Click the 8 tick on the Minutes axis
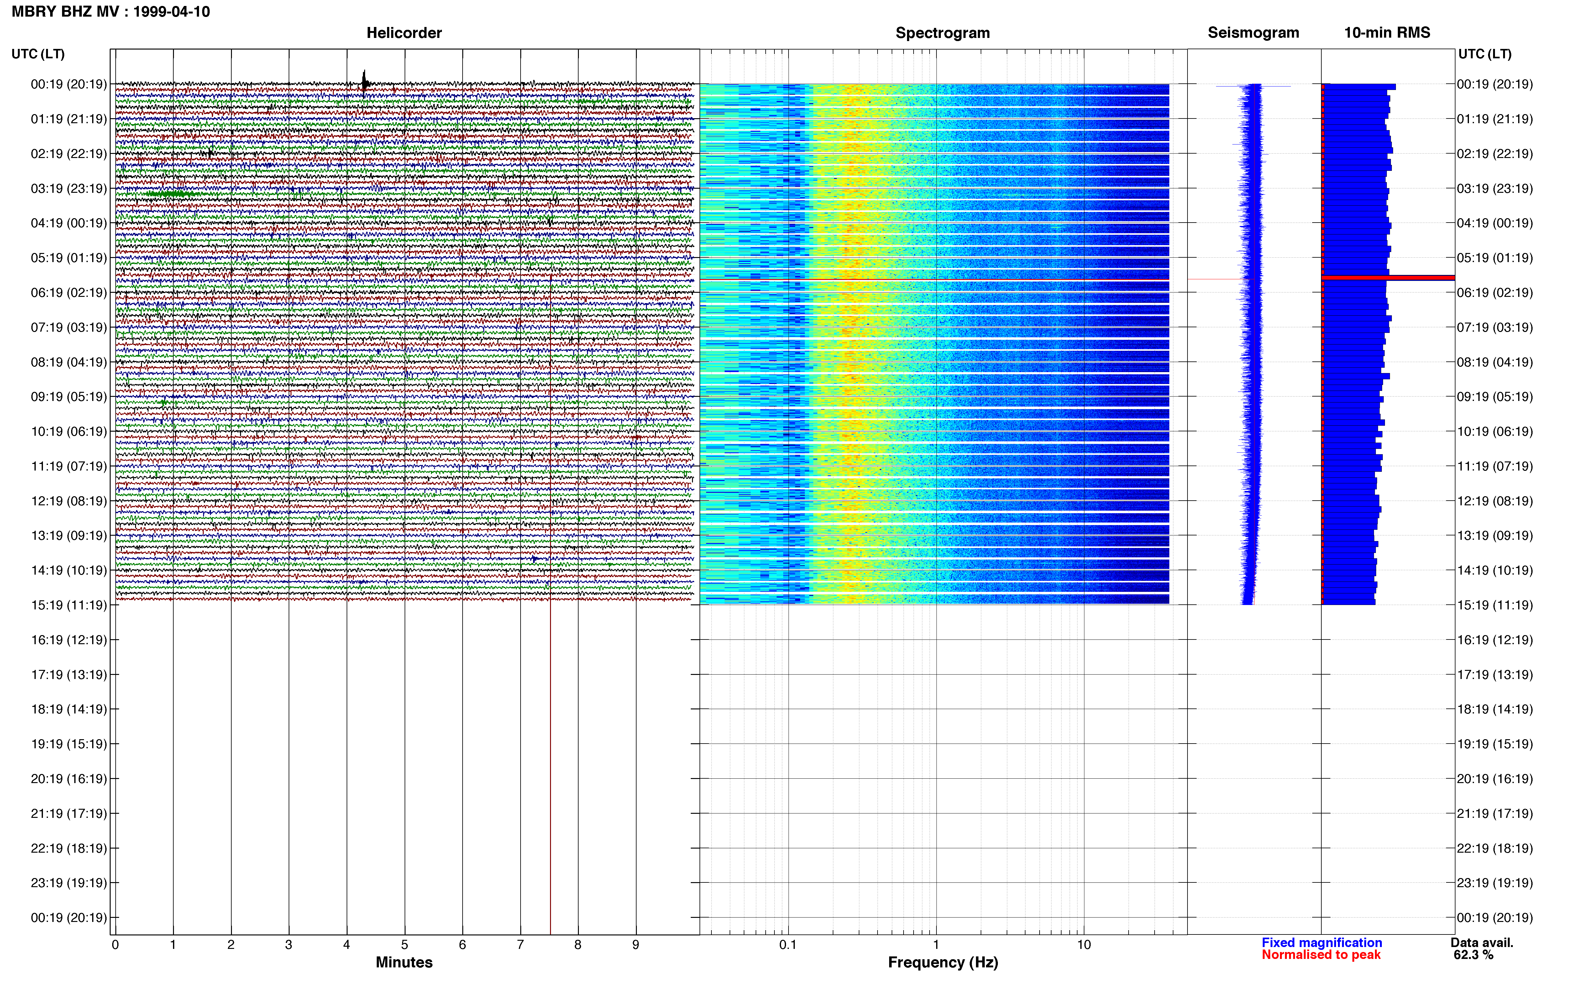The image size is (1573, 984). tap(578, 945)
